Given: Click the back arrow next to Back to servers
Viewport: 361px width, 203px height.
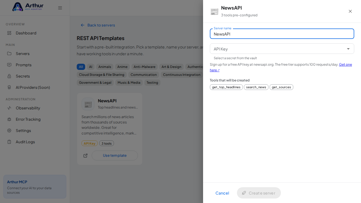Looking at the screenshot, I should [83, 25].
